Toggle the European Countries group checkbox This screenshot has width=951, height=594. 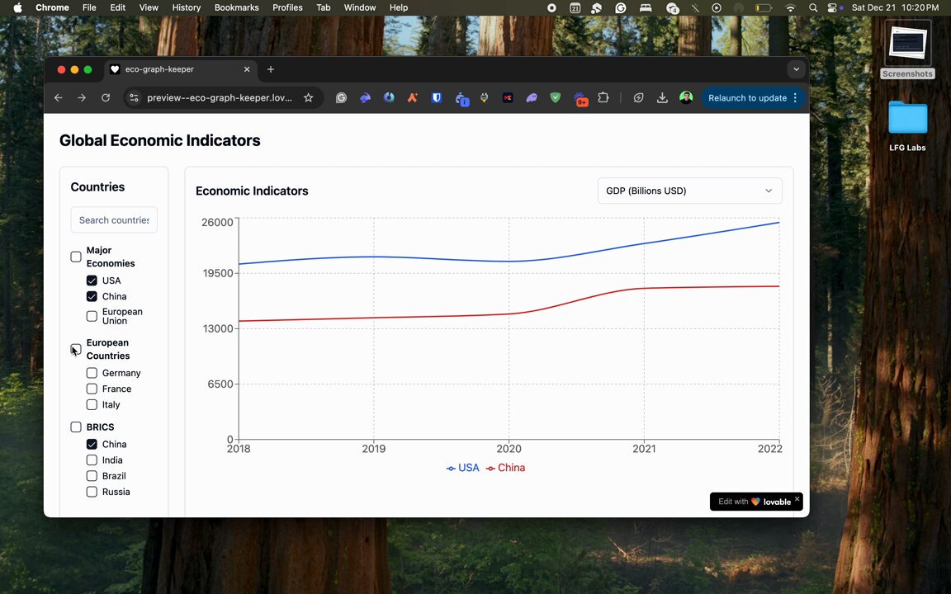coord(76,349)
